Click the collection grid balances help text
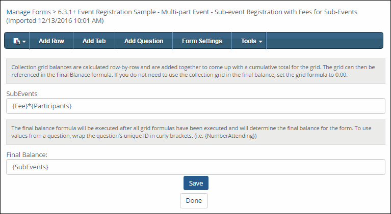This screenshot has width=391, height=214. pyautogui.click(x=193, y=71)
